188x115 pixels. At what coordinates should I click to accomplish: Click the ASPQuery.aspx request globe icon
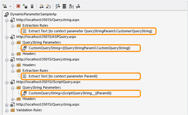[x=12, y=37]
